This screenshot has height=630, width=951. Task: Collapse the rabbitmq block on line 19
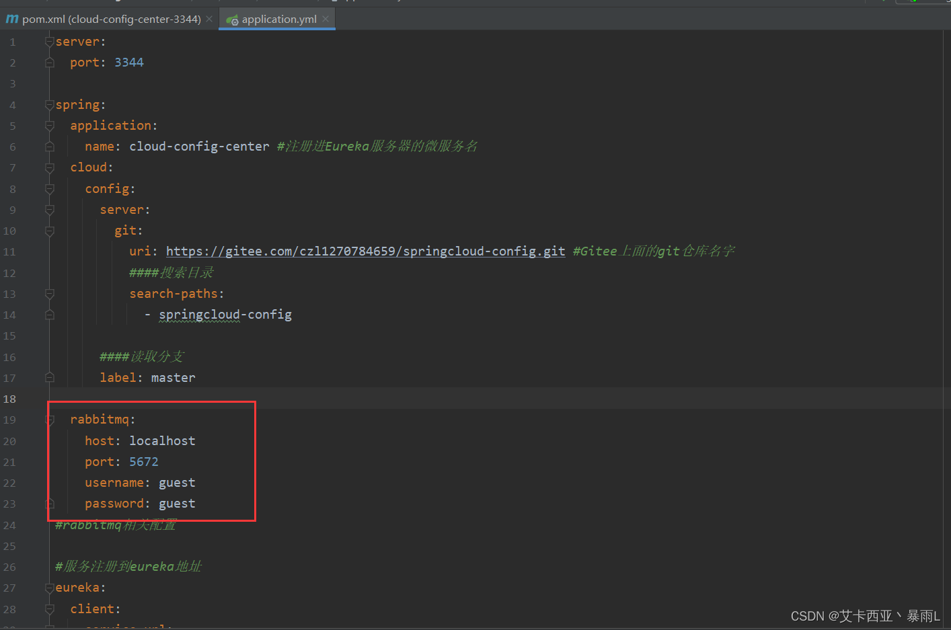49,420
